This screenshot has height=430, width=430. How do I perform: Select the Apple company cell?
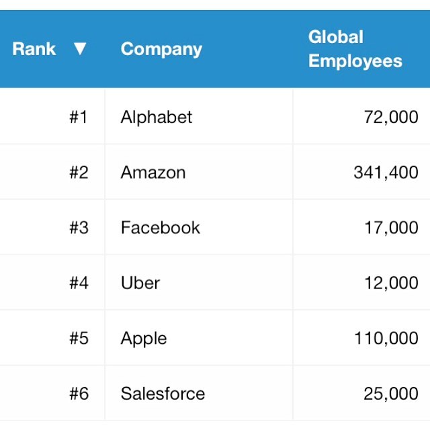click(x=199, y=338)
